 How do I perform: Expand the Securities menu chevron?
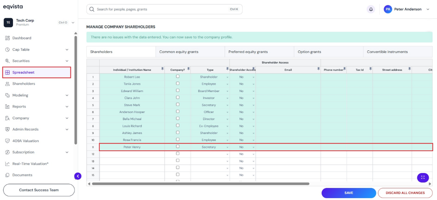point(67,61)
